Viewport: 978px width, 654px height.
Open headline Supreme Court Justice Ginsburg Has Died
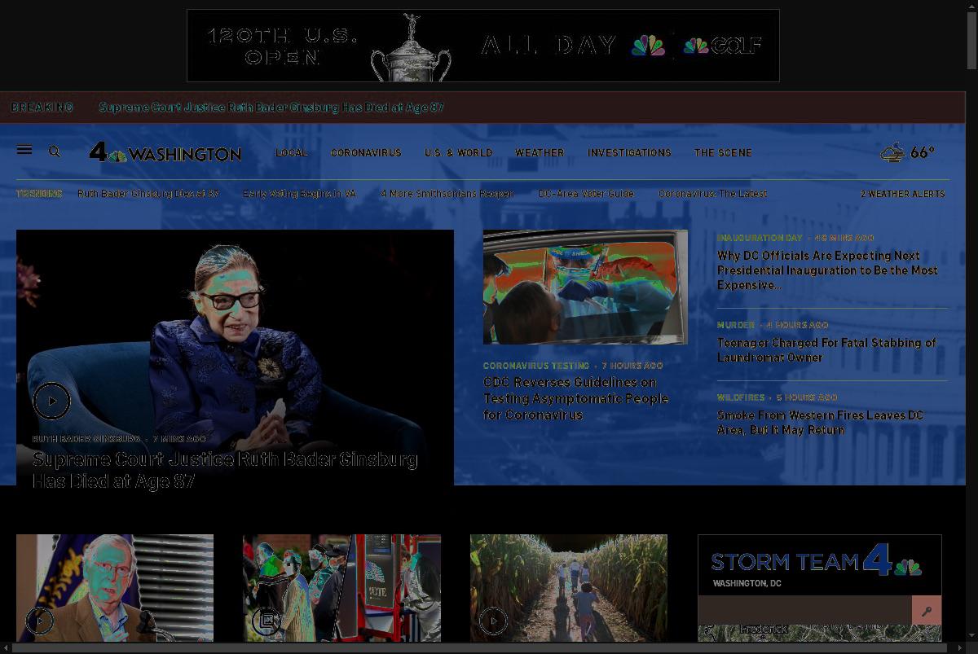[x=225, y=470]
